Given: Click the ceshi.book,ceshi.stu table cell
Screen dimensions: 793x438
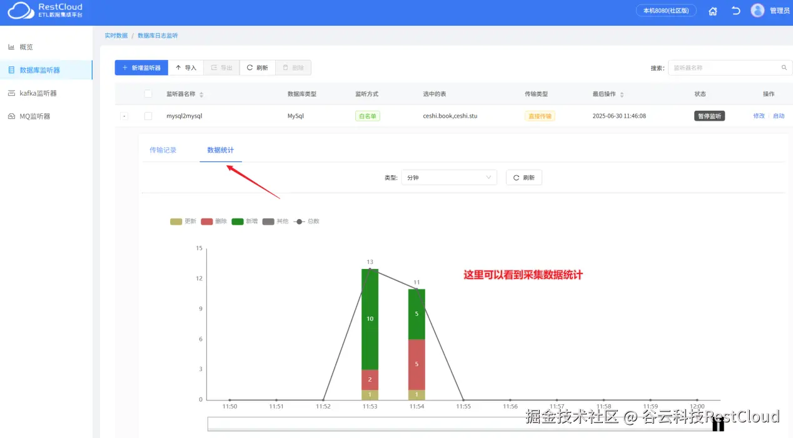Looking at the screenshot, I should click(450, 116).
